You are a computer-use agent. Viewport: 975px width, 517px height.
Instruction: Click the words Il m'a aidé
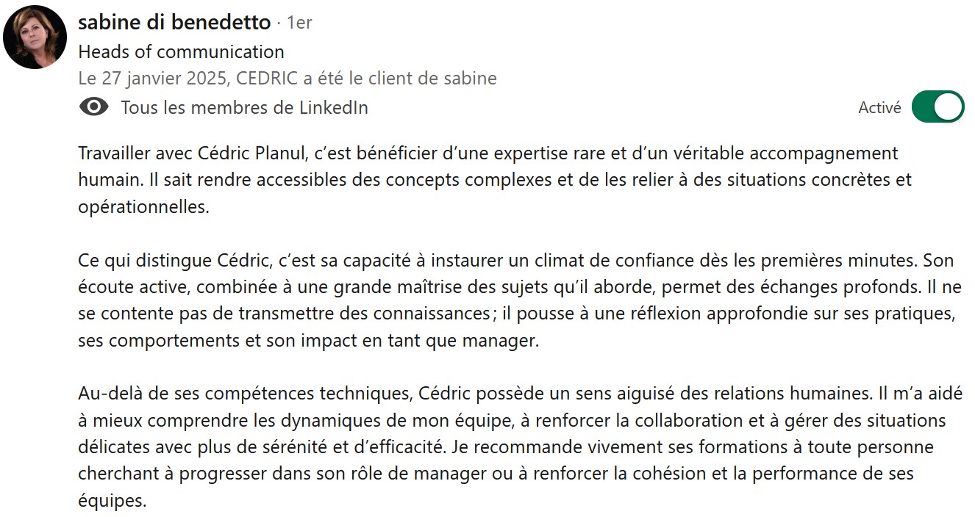[921, 393]
